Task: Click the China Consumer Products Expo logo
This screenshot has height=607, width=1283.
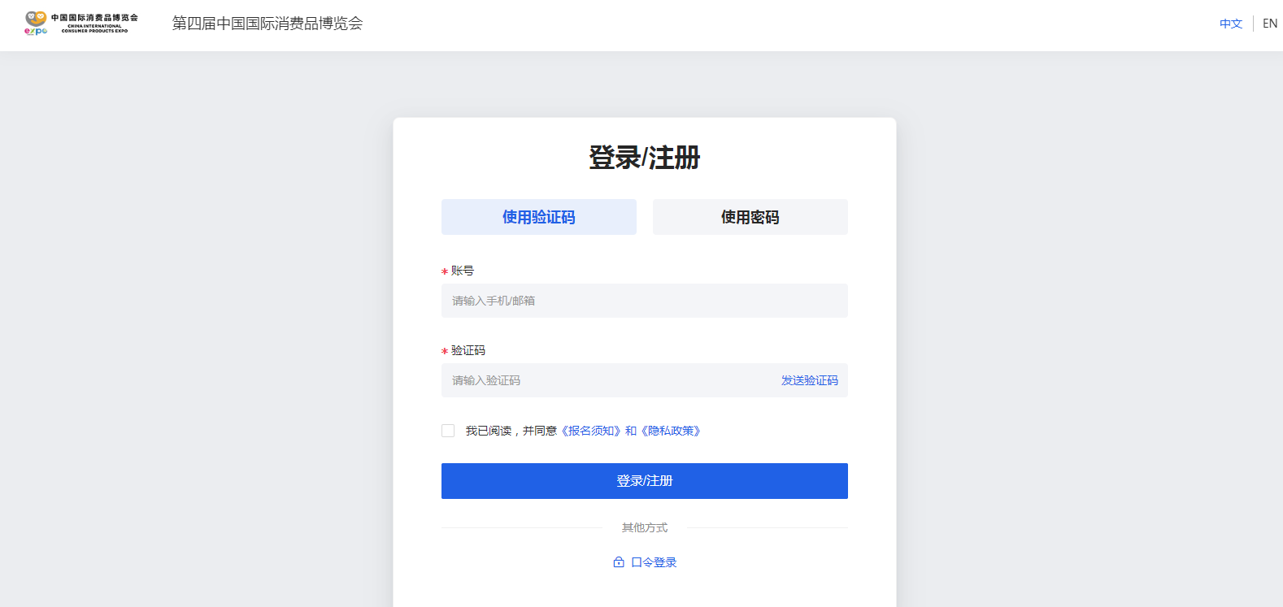Action: coord(81,24)
